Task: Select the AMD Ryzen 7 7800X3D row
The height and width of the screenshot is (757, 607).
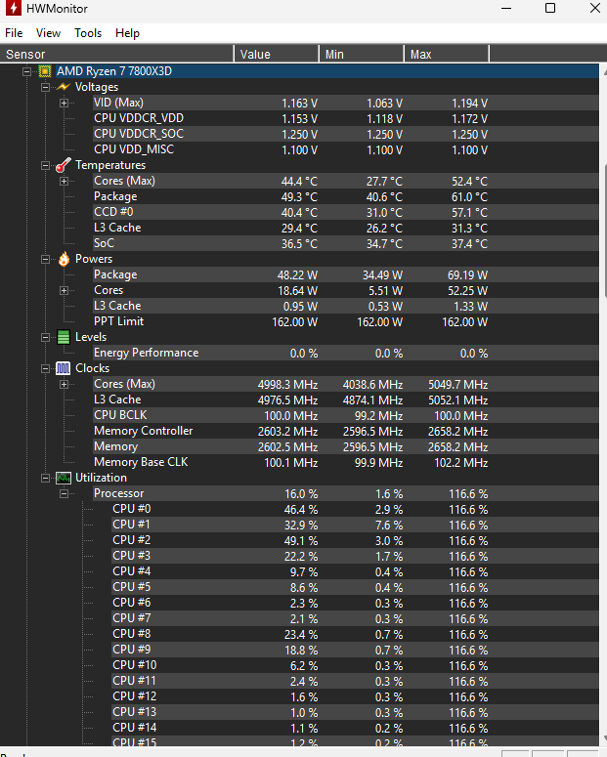Action: tap(327, 71)
